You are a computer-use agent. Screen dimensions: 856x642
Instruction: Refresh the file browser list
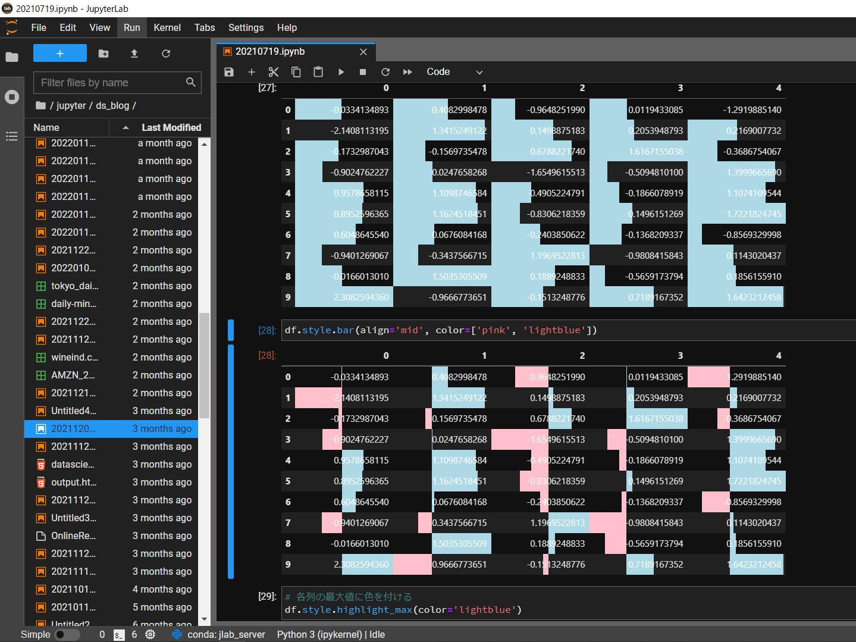tap(166, 54)
